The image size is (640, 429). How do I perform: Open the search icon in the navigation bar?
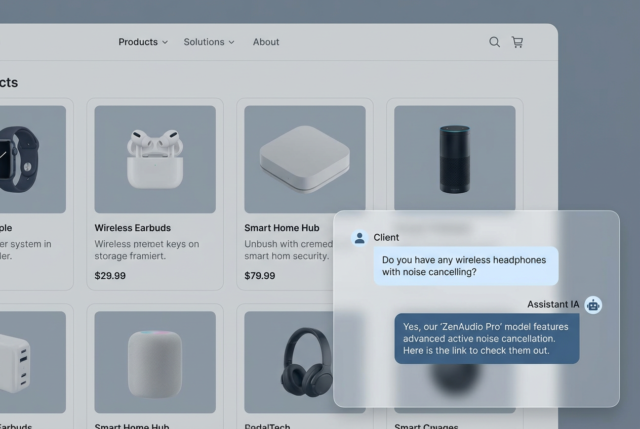coord(494,42)
